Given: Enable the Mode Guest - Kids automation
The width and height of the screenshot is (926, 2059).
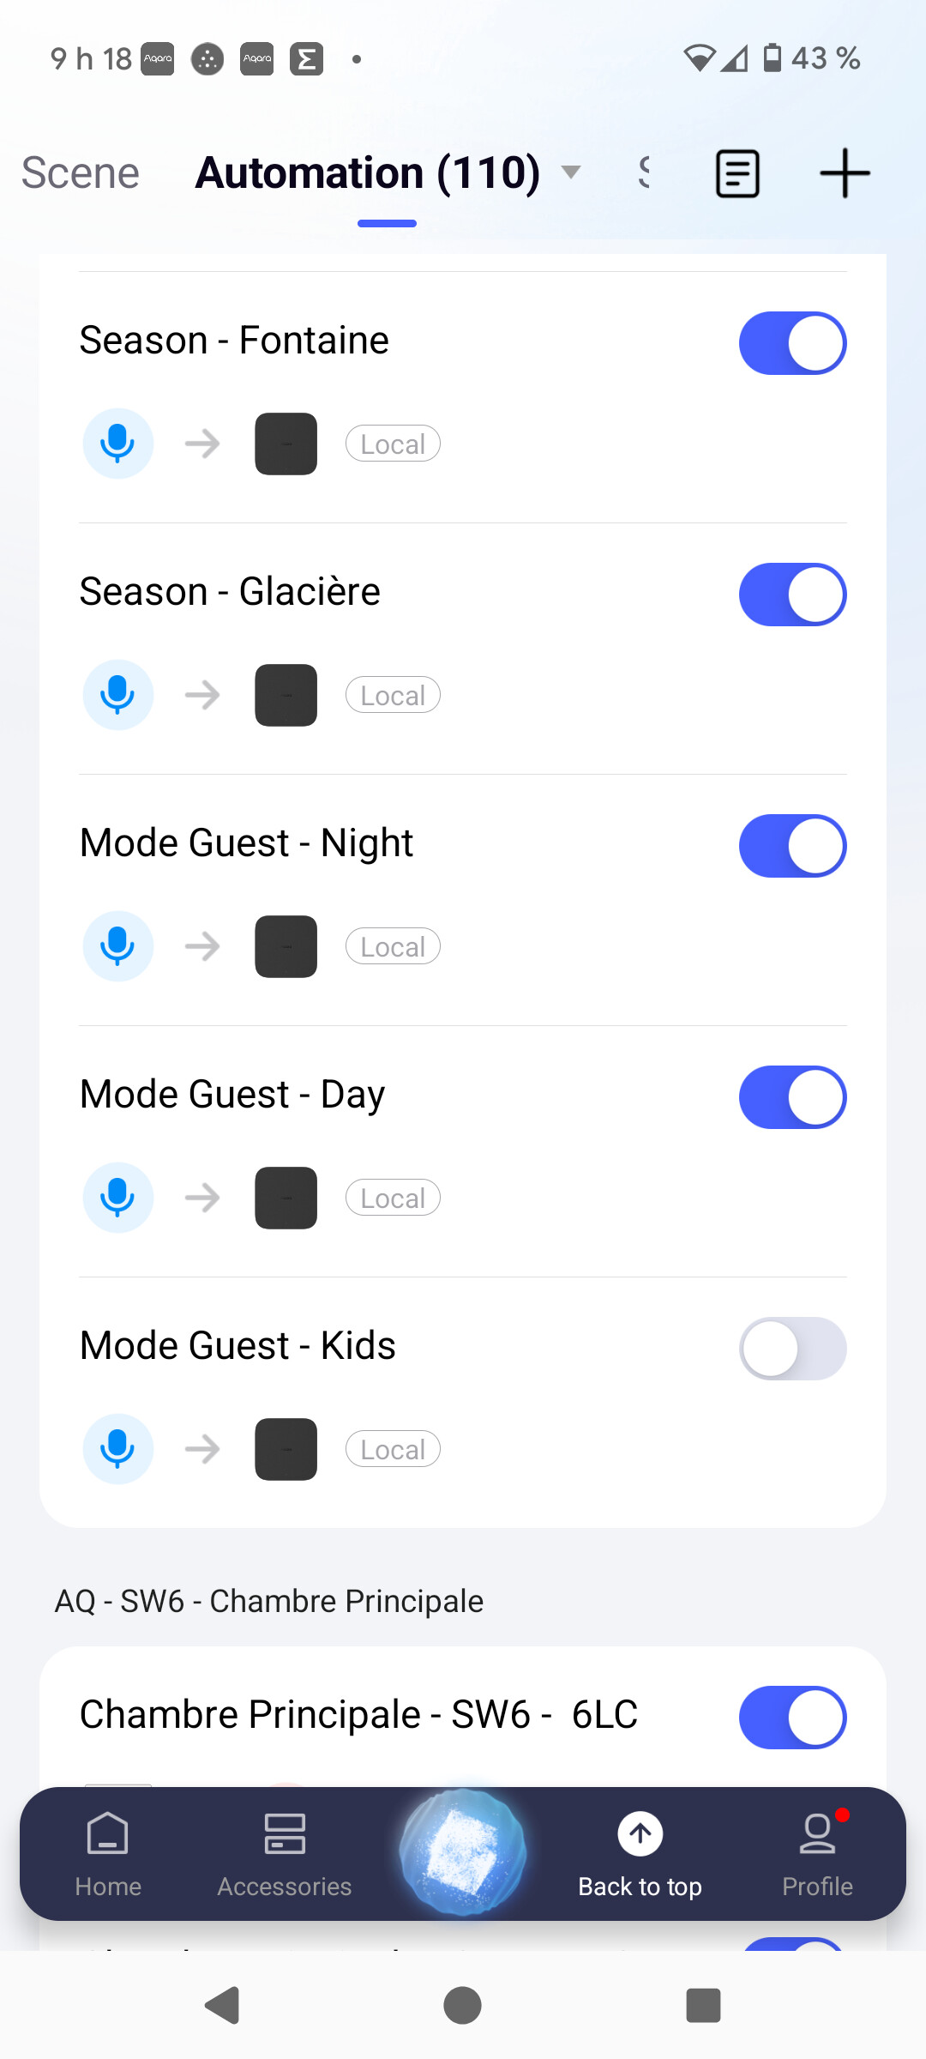Looking at the screenshot, I should (x=792, y=1349).
